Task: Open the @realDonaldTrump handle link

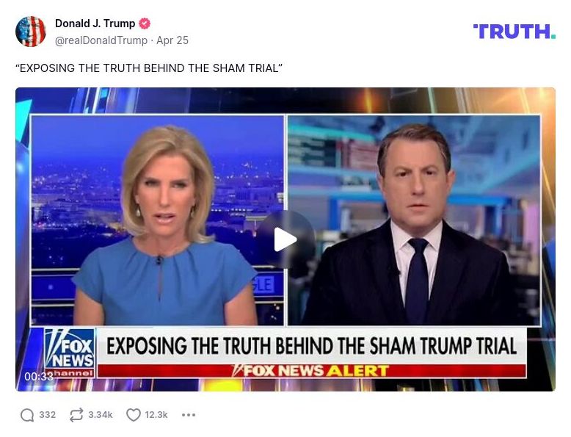Action: 101,40
